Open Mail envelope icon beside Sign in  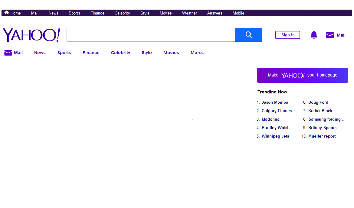(x=329, y=35)
